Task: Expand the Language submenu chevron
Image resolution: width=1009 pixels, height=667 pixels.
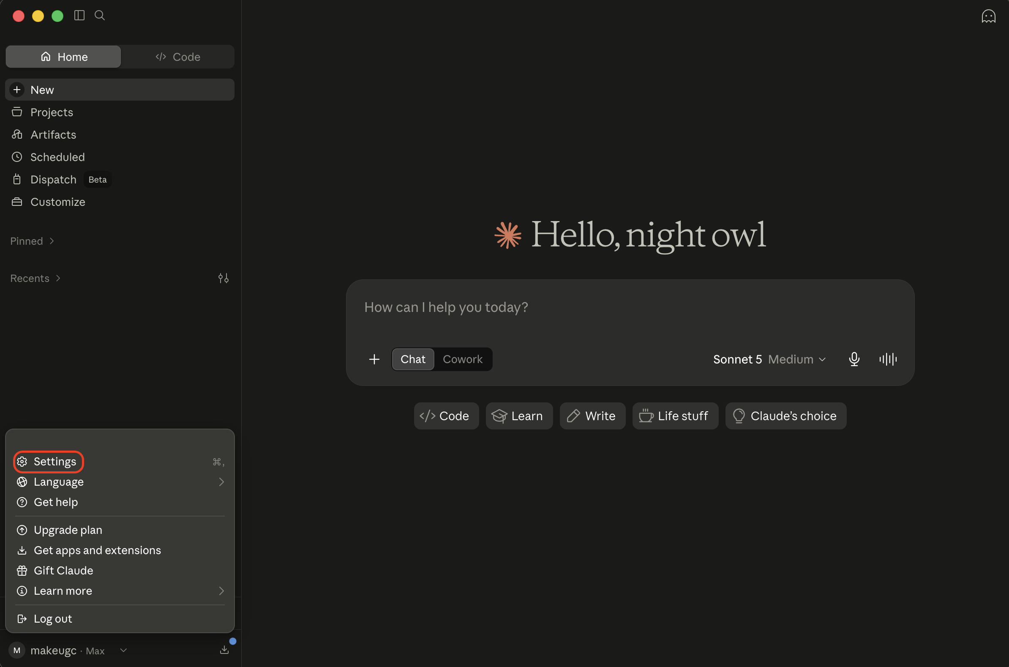Action: tap(221, 482)
